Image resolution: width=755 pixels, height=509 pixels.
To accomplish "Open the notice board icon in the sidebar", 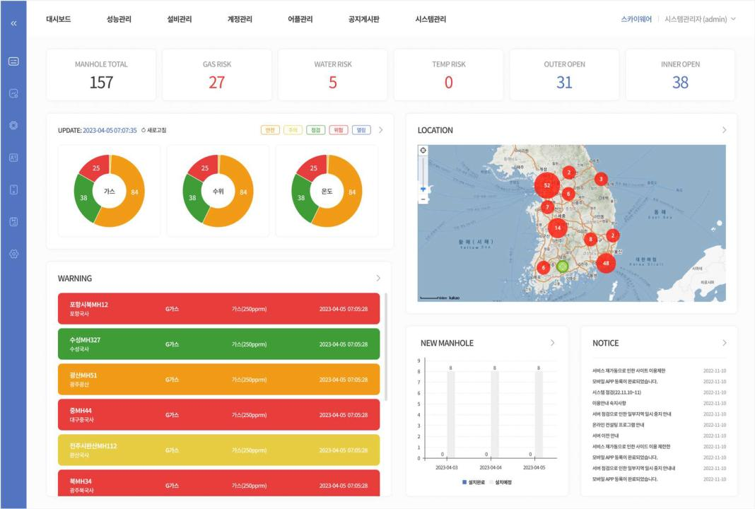I will 13,221.
